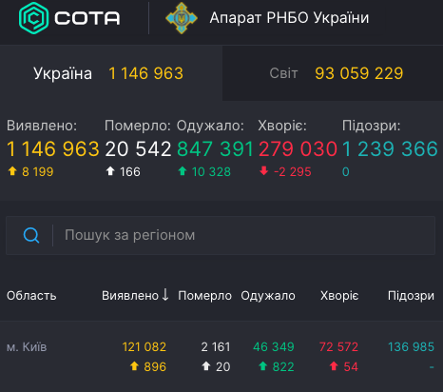Sort table by Підозри column header
Screen dimensions: 443x392
point(411,296)
